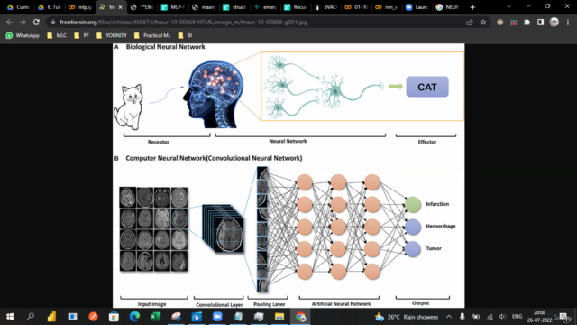Viewport: 577px width, 325px height.
Task: Click the second extension icon left of the puzzle
Action: point(513,22)
